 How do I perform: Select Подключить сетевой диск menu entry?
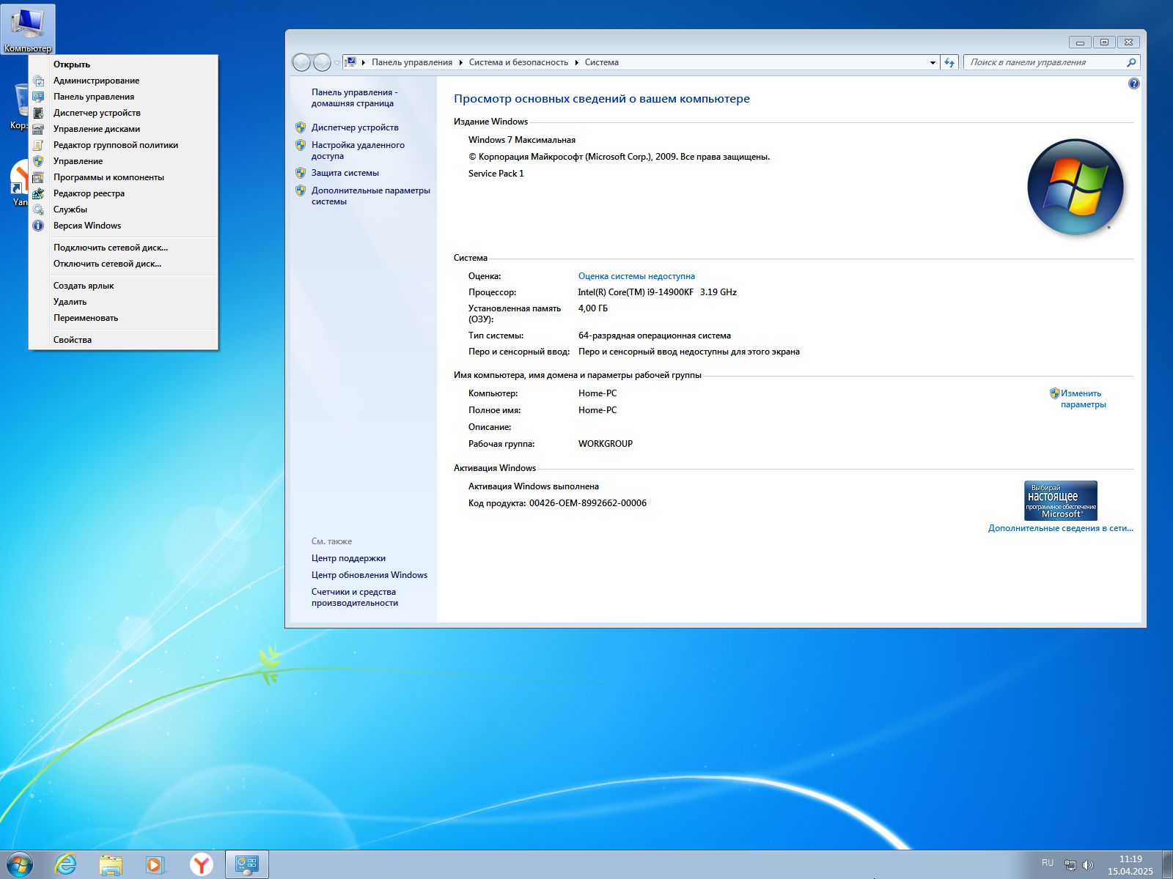tap(123, 248)
